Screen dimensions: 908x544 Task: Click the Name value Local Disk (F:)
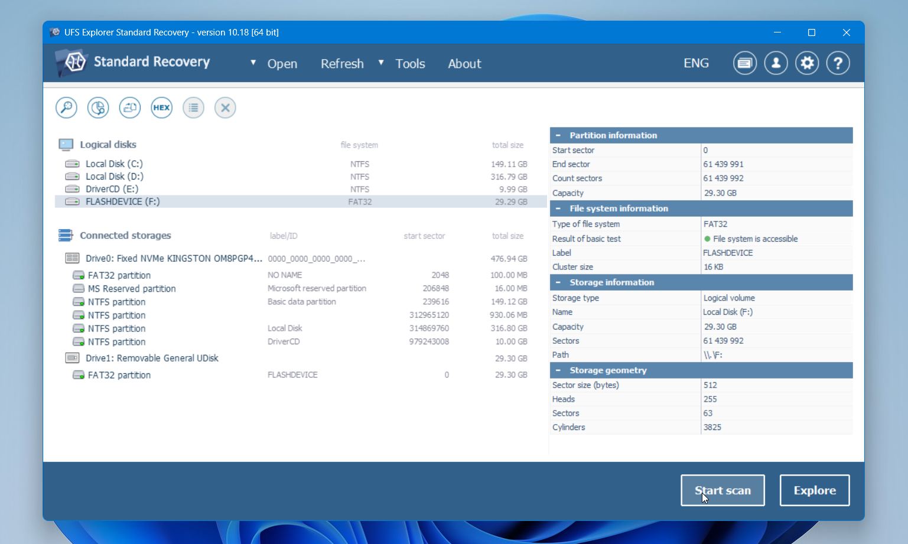click(x=728, y=312)
